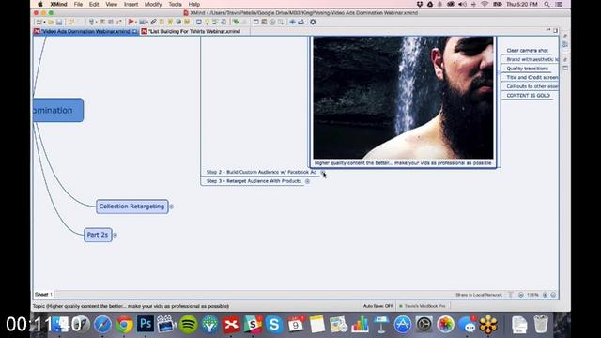Viewport: 601px width, 338px height.
Task: Click the 135% zoom level value
Action: [532, 295]
